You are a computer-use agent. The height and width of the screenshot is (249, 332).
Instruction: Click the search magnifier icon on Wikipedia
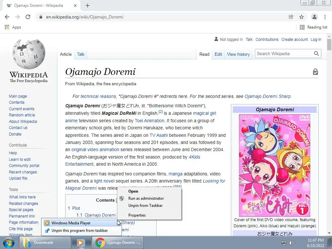click(316, 53)
